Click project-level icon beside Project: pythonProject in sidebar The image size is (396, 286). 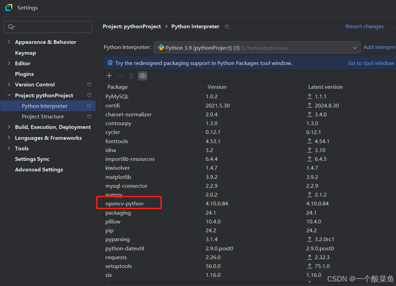(89, 95)
